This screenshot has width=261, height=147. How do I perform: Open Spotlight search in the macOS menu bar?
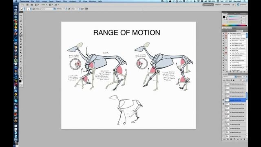pos(245,1)
